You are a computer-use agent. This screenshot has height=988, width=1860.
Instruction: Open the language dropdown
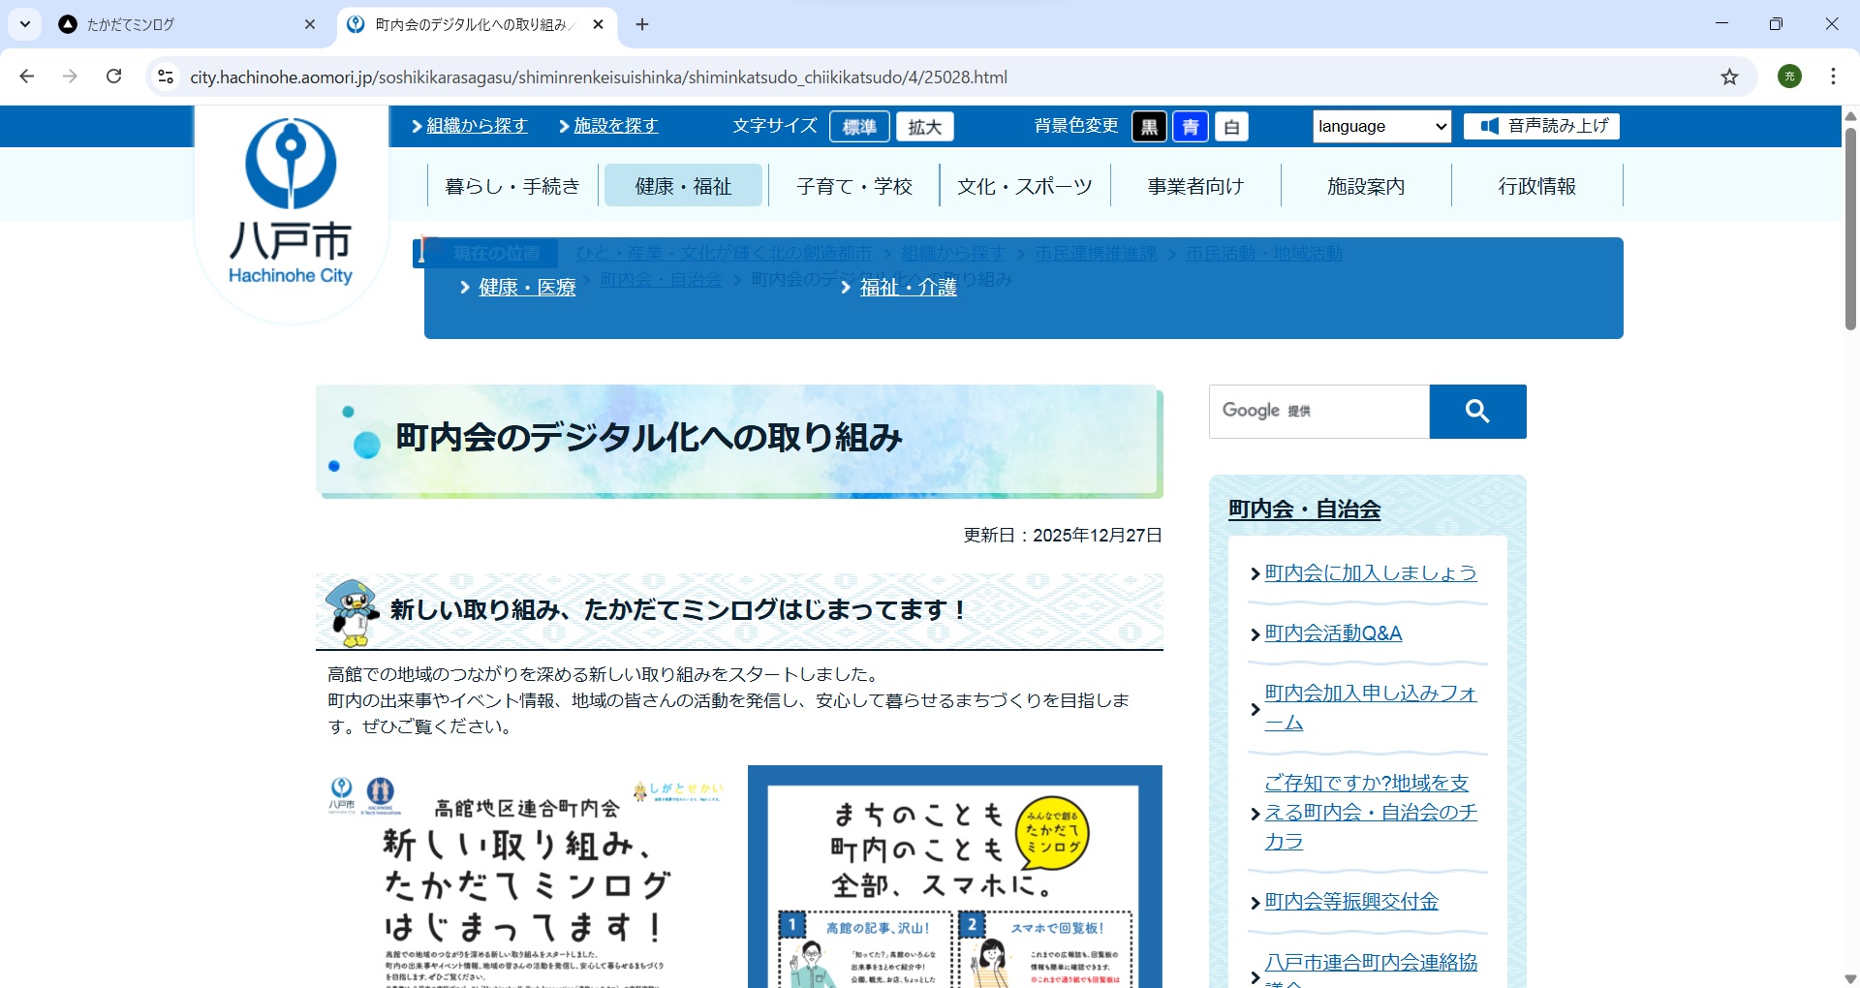[x=1381, y=127]
